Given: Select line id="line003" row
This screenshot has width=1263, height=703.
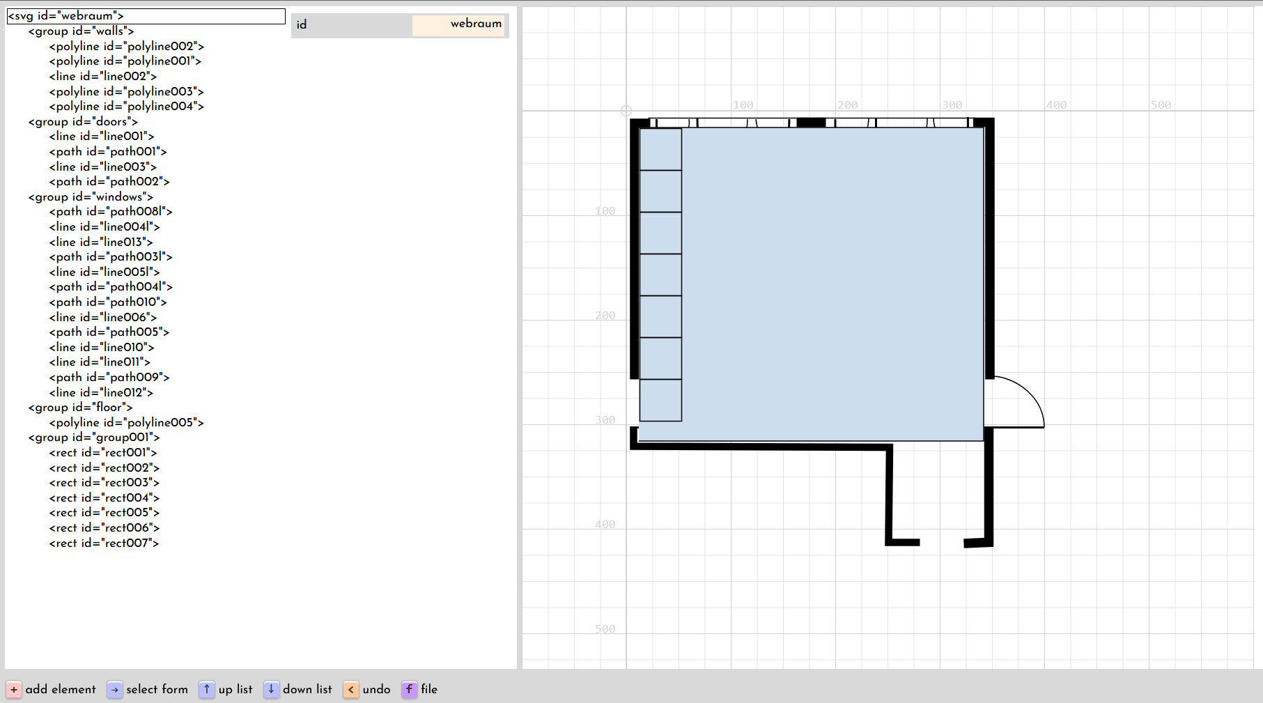Looking at the screenshot, I should 103,167.
